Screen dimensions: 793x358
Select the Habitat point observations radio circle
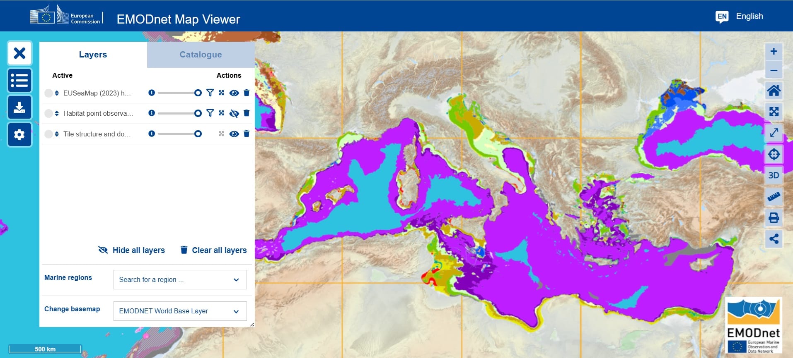[x=48, y=113]
